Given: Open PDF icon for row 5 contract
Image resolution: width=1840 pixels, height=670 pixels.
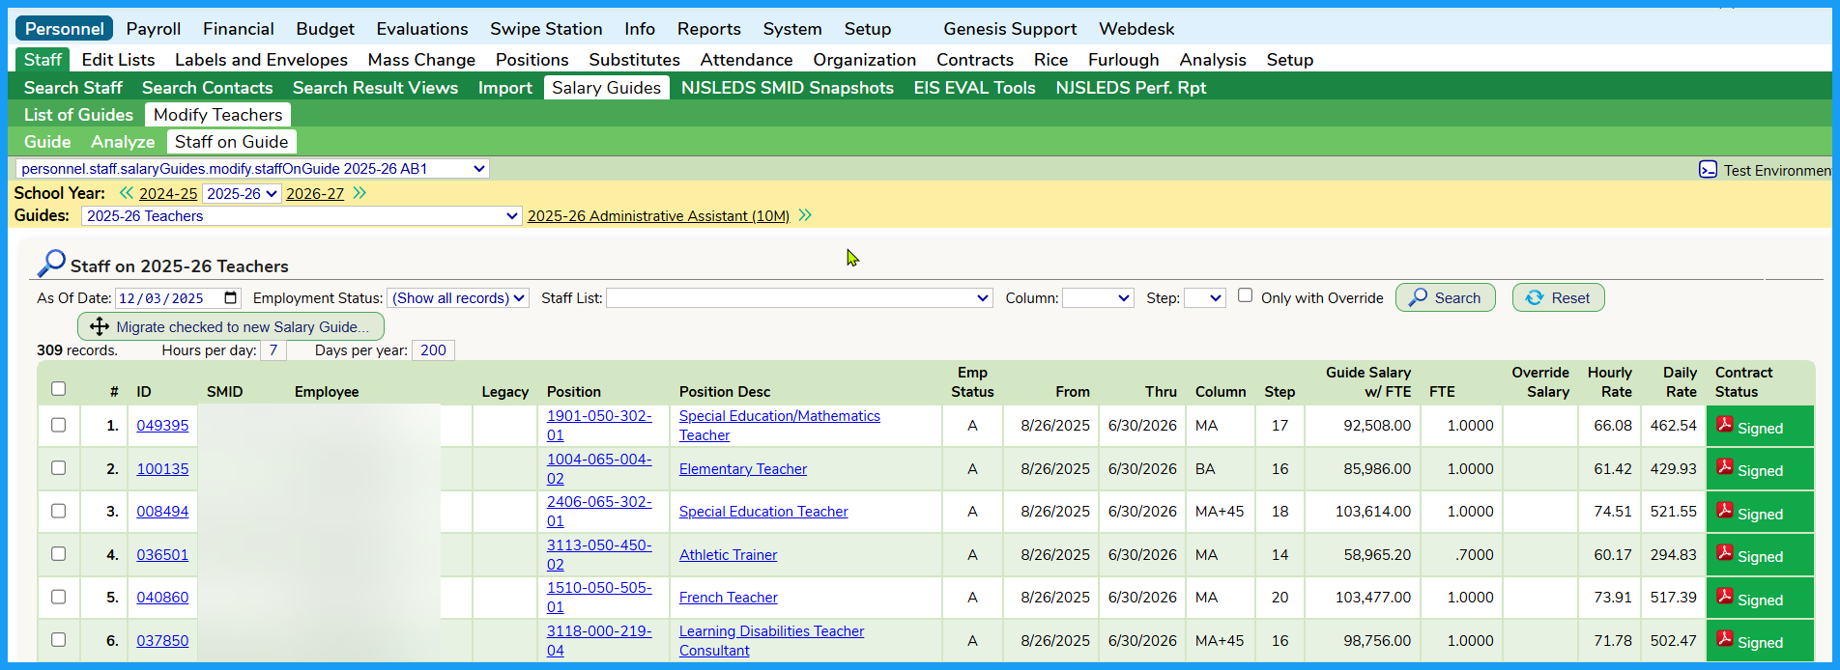Looking at the screenshot, I should coord(1724,597).
